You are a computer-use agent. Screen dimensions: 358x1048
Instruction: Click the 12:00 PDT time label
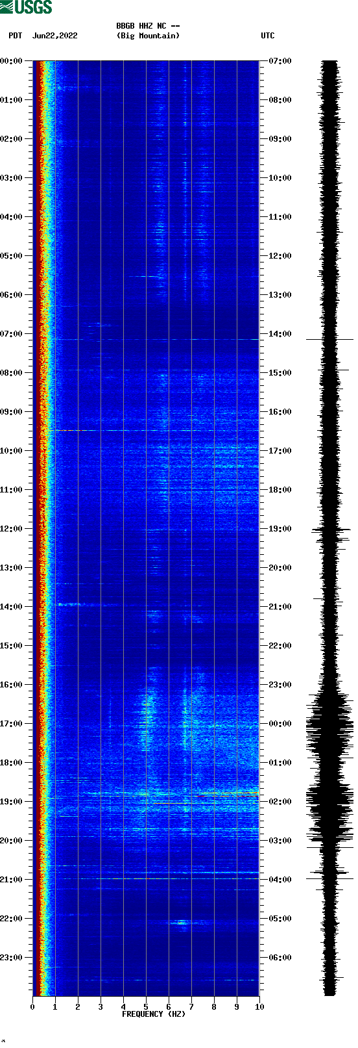(11, 529)
